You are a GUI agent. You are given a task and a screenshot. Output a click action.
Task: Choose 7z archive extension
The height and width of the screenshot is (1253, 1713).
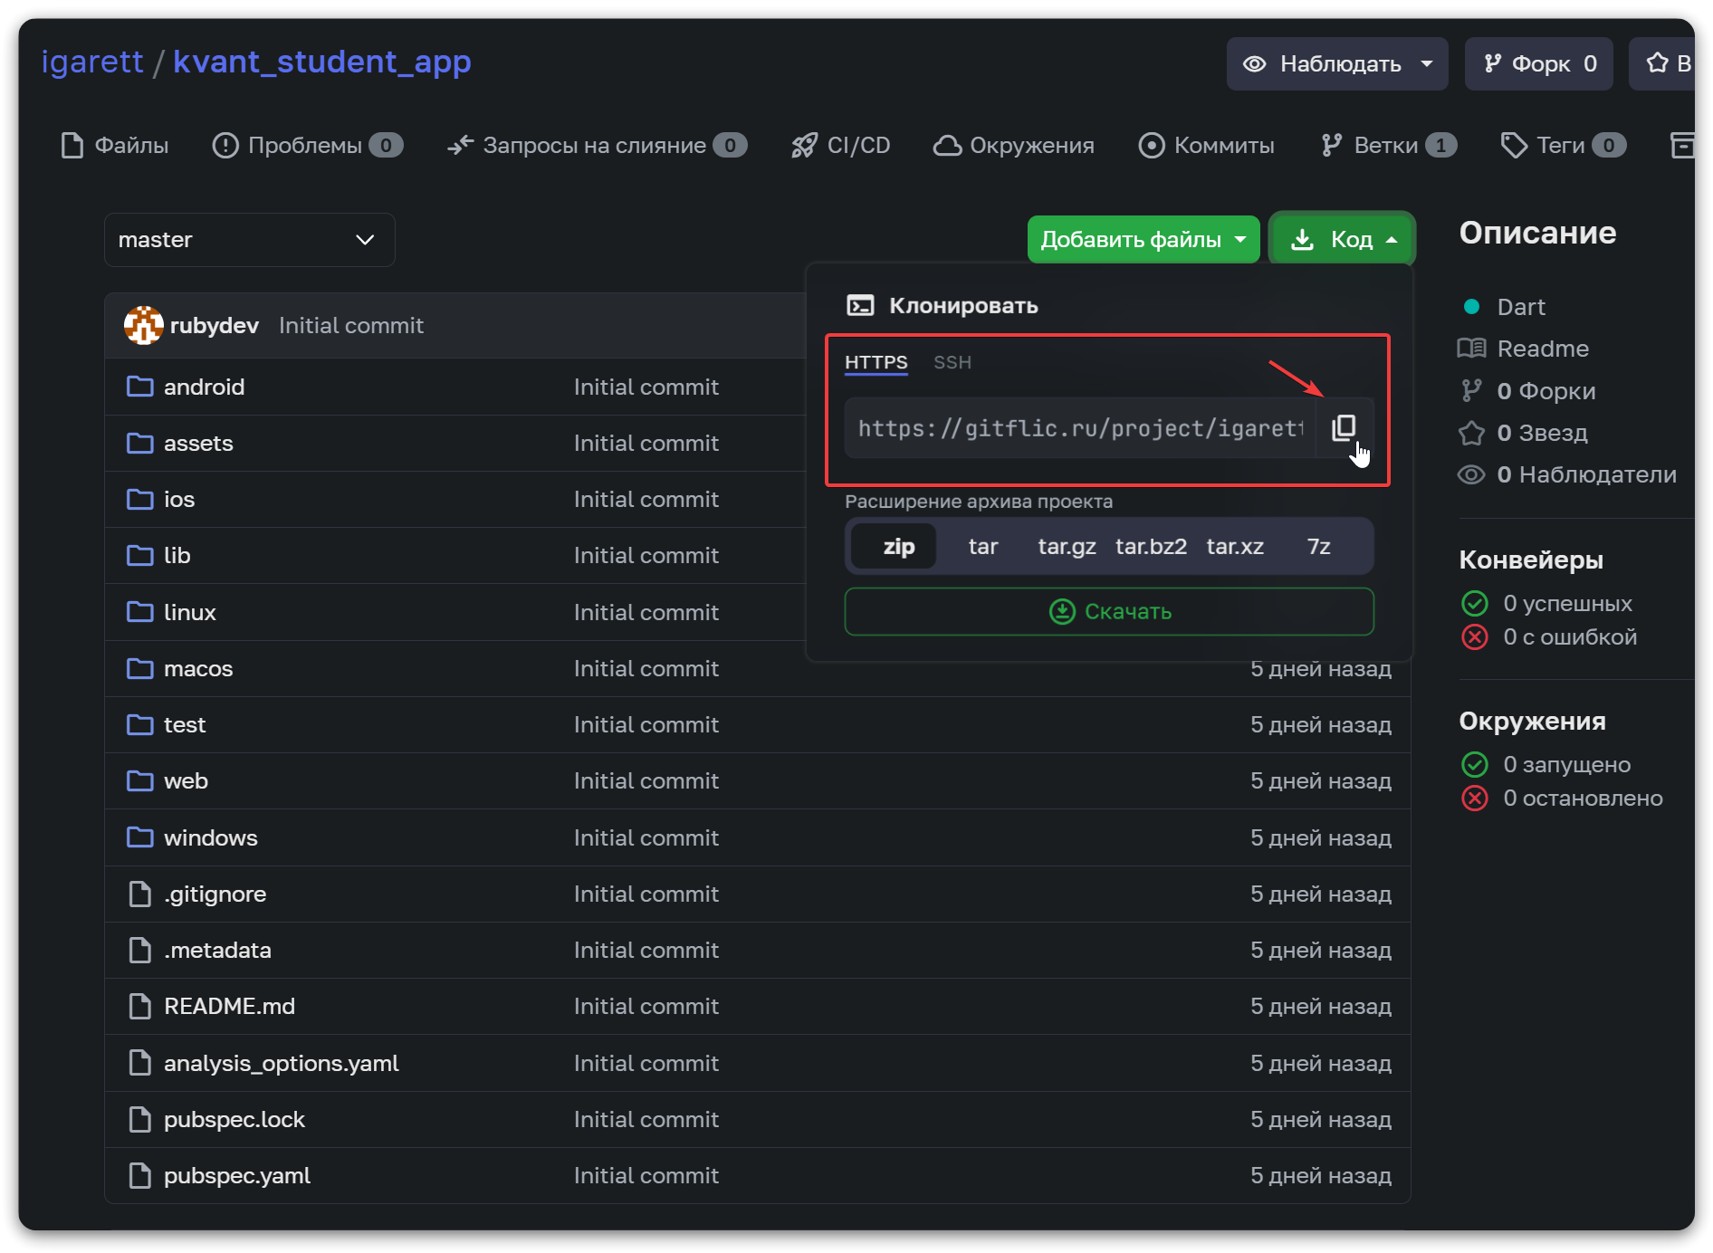tap(1318, 546)
